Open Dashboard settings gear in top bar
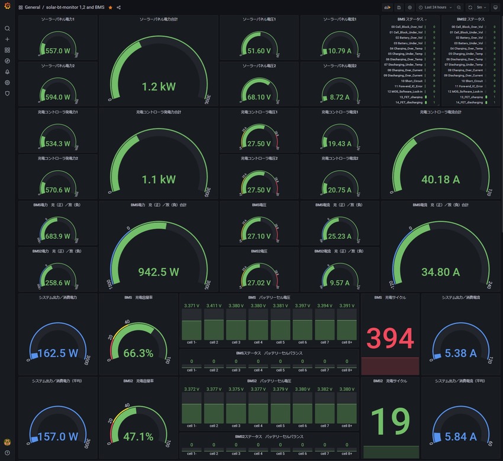 click(x=410, y=7)
